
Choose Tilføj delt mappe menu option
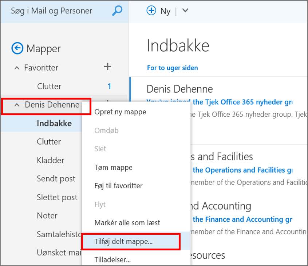click(x=123, y=242)
